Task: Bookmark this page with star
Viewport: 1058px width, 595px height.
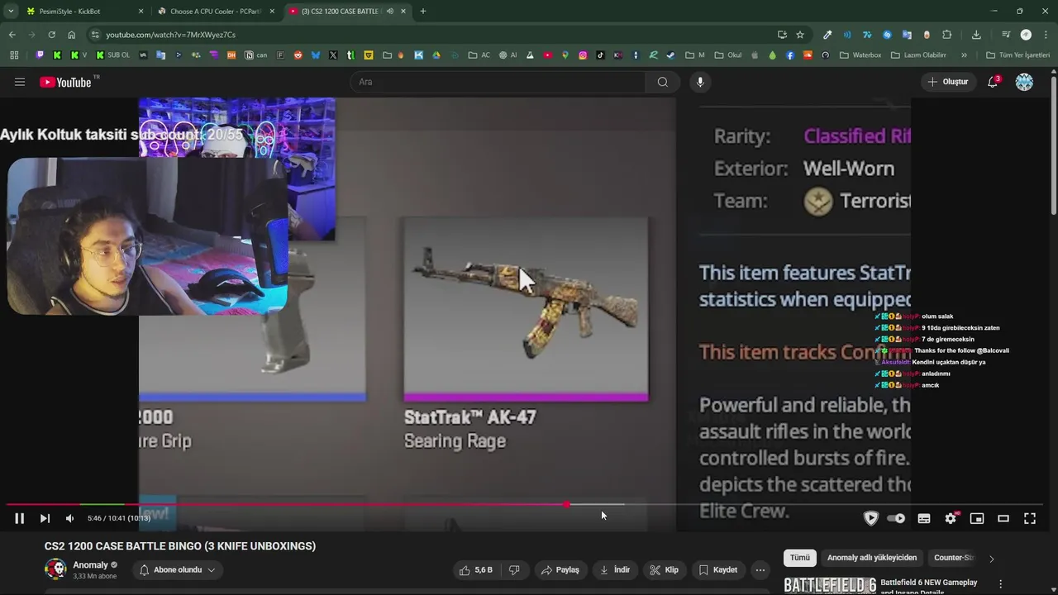Action: click(800, 35)
